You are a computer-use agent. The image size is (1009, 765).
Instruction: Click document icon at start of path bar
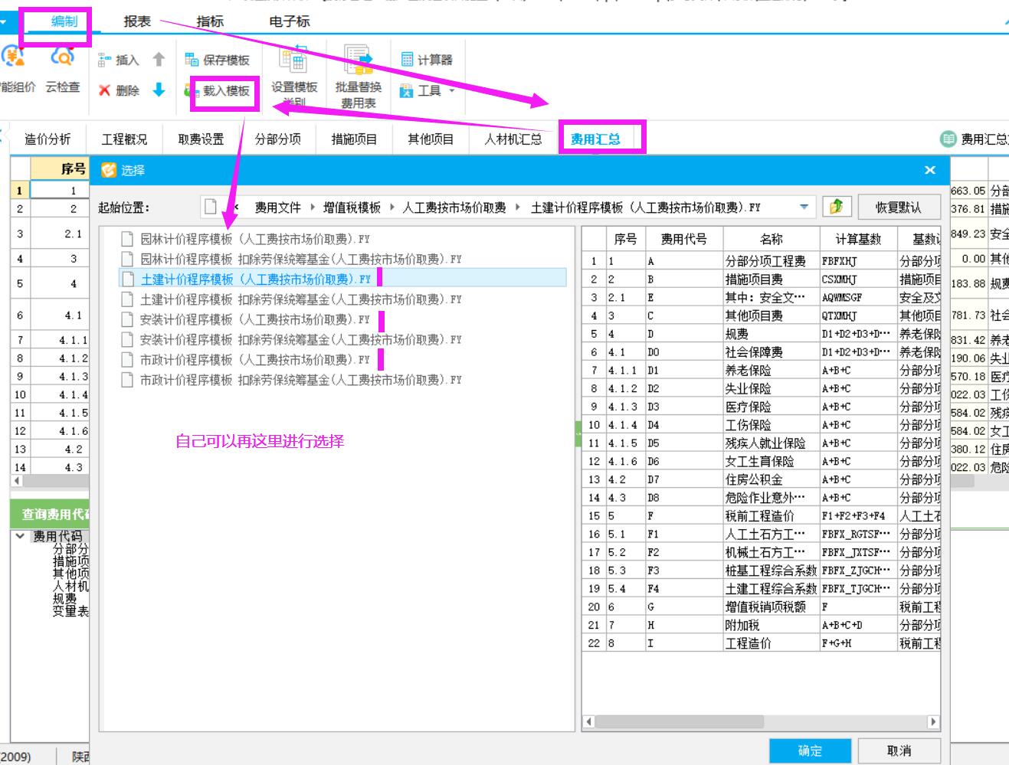pyautogui.click(x=211, y=207)
